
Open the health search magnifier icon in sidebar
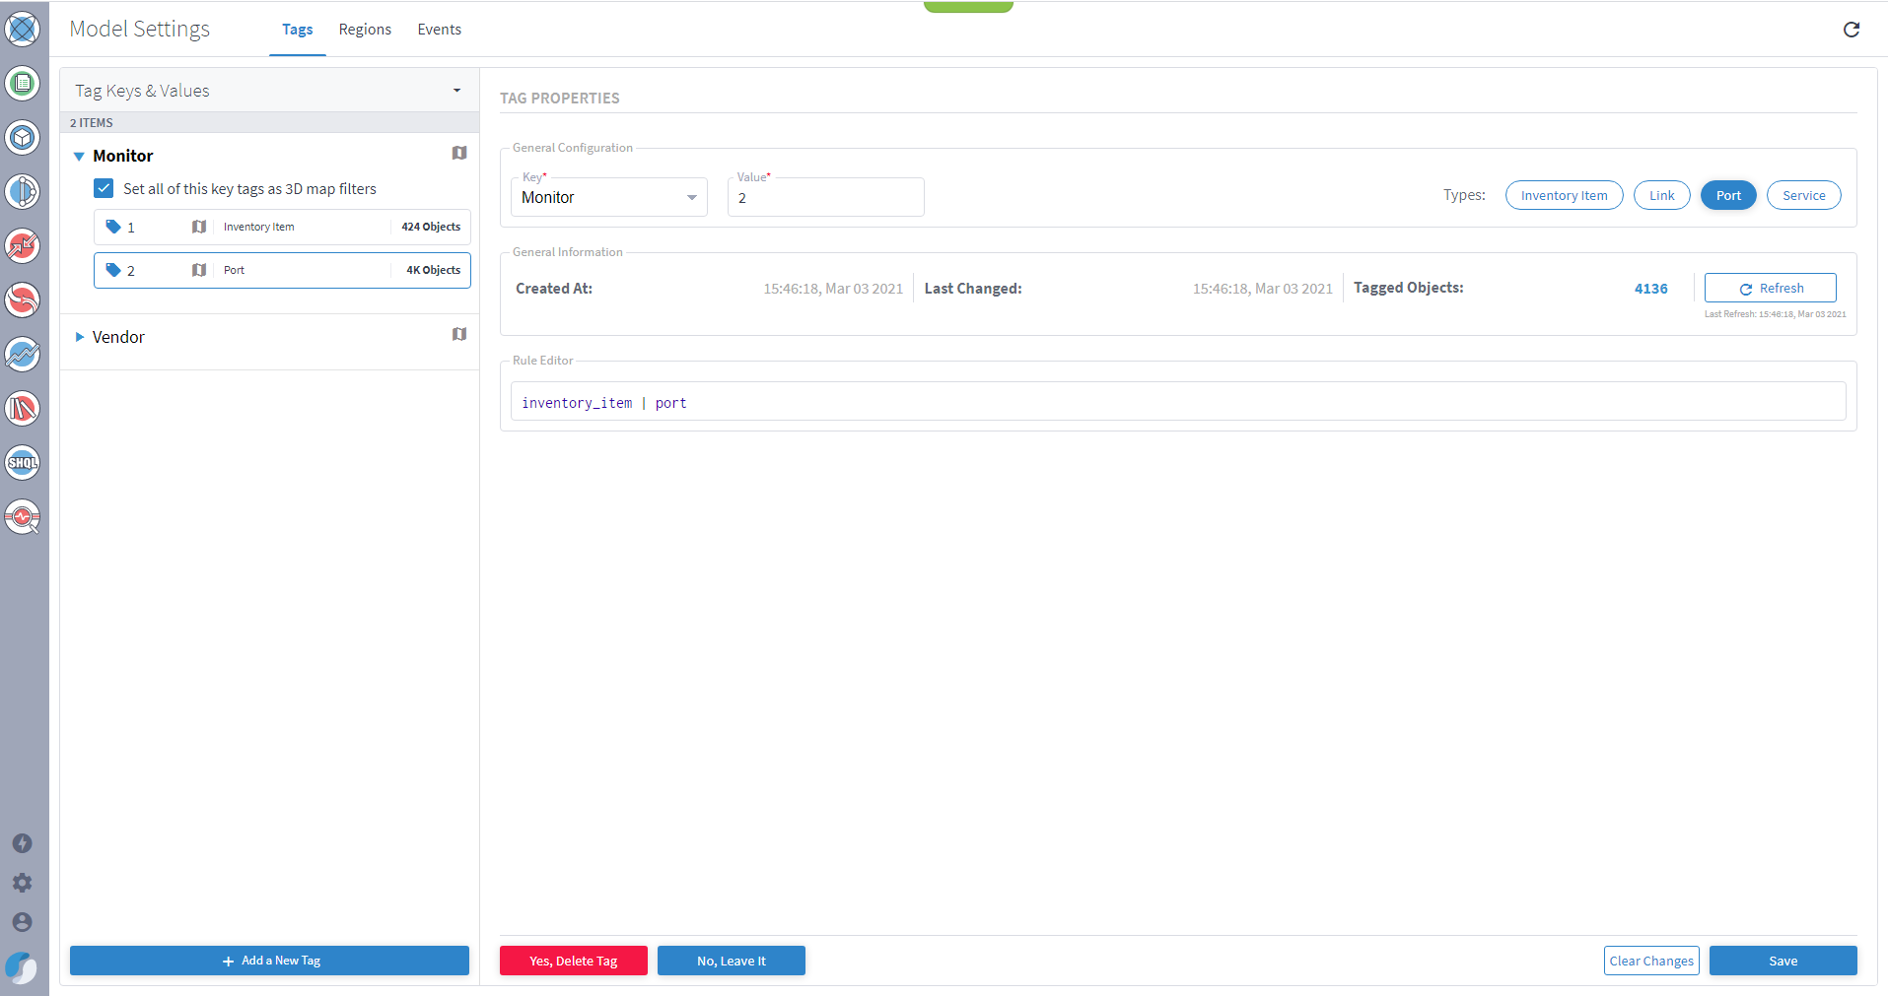22,517
